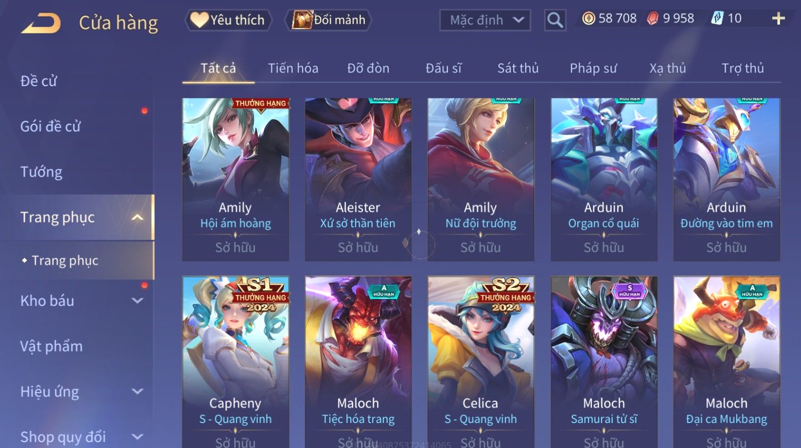
Task: Tap the gold coin balance icon
Action: 588,19
